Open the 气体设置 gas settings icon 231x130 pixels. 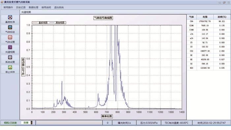coord(10,37)
